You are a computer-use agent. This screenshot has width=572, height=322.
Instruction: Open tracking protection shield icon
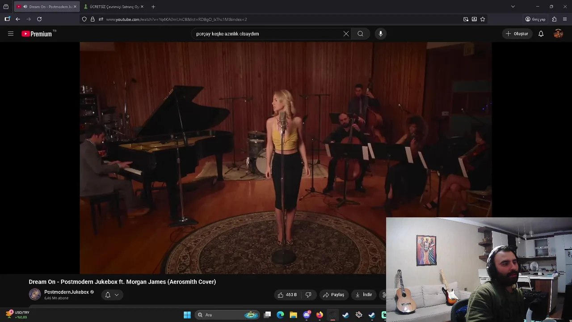click(84, 19)
